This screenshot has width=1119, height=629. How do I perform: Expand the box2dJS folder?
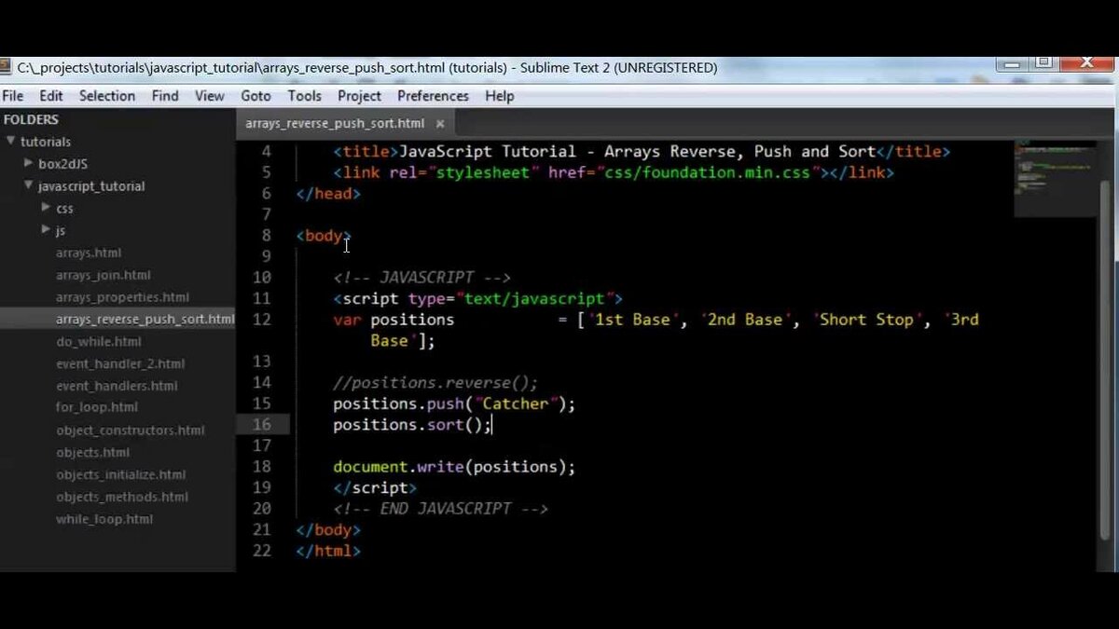click(x=29, y=164)
